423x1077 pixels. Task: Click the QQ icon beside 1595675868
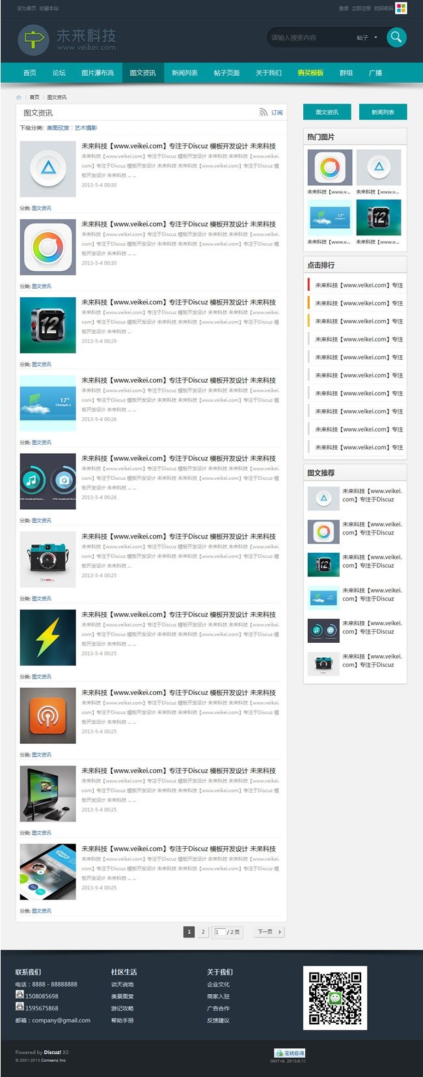tap(20, 1007)
